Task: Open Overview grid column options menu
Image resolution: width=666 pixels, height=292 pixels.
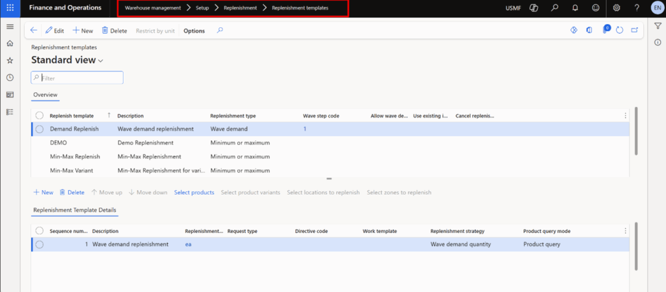Action: pyautogui.click(x=626, y=116)
